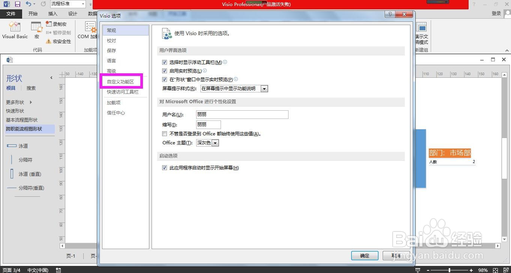
Task: Toggle 选择时显示浮动工具栏 checkbox
Action: [164, 62]
